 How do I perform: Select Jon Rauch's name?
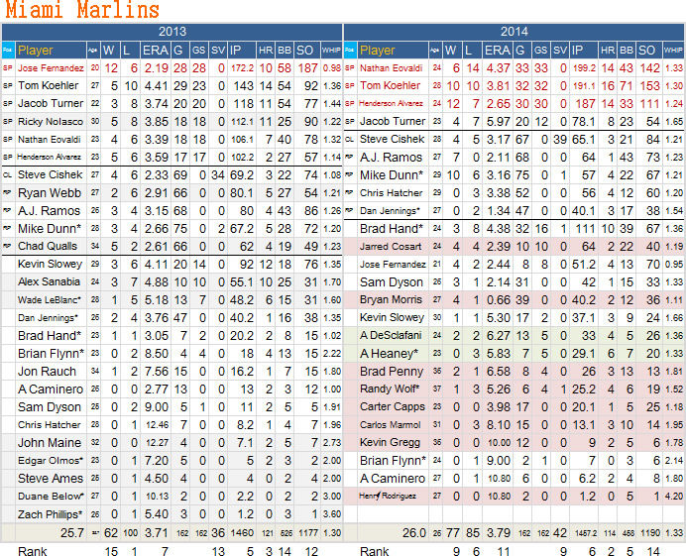coord(47,372)
